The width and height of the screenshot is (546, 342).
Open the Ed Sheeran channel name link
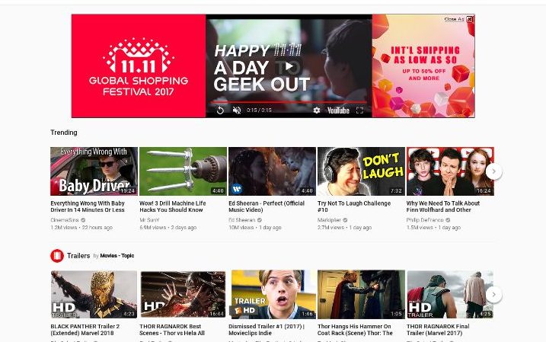click(242, 220)
